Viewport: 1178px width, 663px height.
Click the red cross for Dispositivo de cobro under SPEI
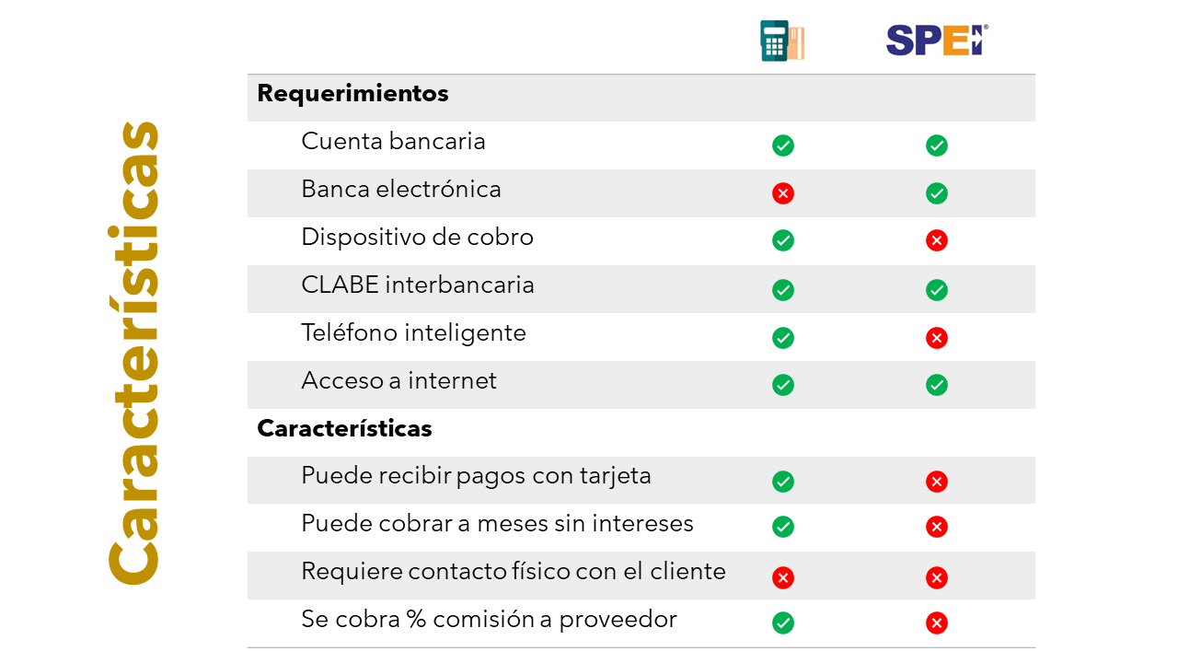[x=937, y=241]
